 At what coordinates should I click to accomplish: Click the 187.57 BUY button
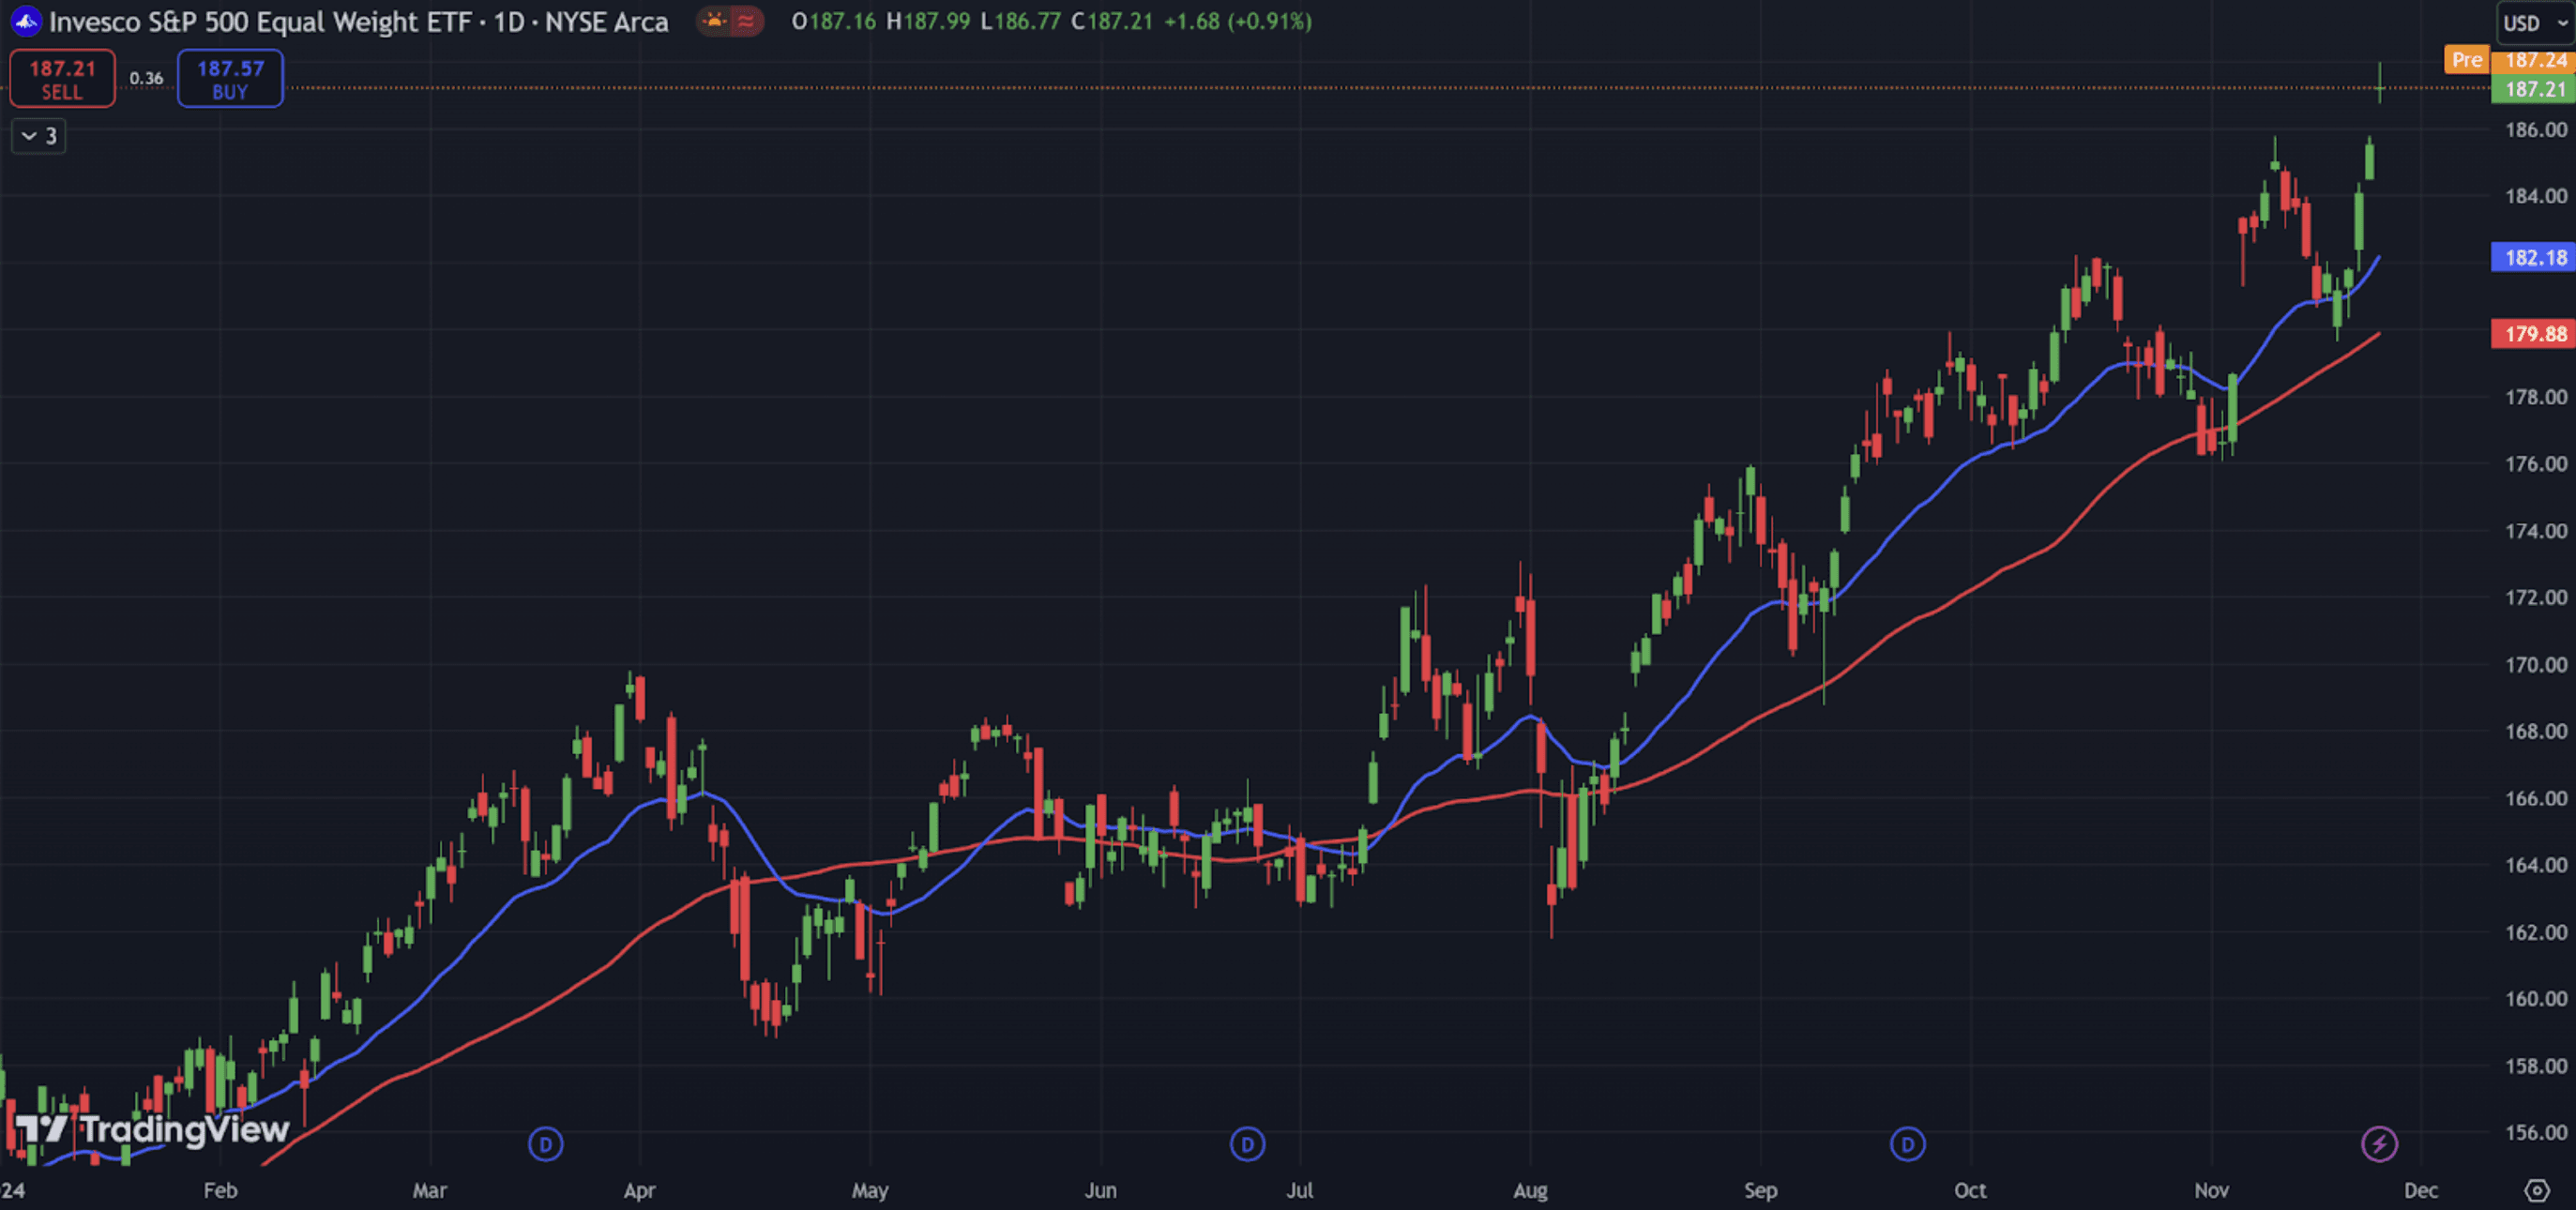[230, 79]
